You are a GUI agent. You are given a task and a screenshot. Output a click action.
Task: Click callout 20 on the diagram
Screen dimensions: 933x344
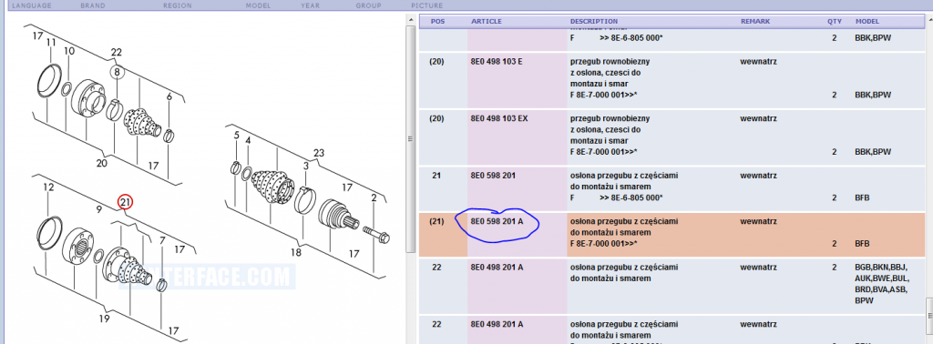[x=101, y=164]
